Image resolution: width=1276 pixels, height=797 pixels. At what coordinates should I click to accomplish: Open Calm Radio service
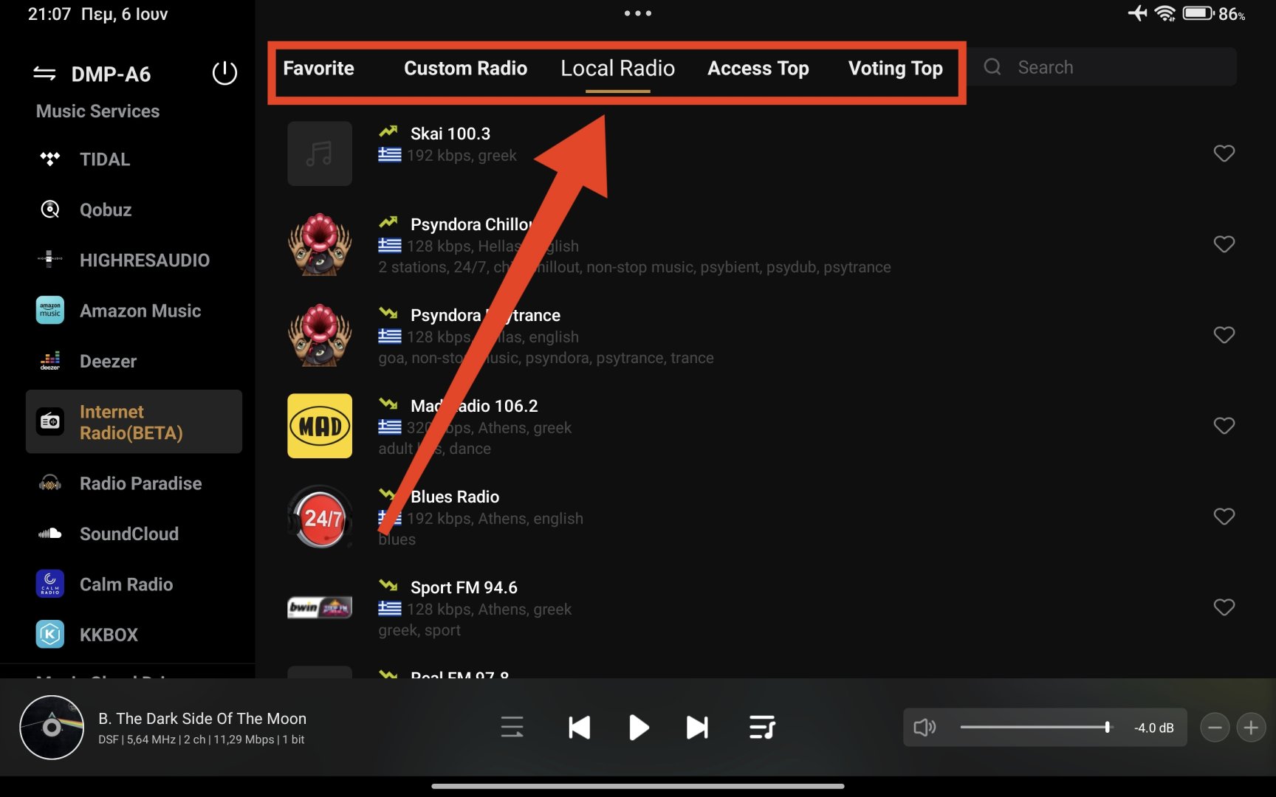coord(126,584)
